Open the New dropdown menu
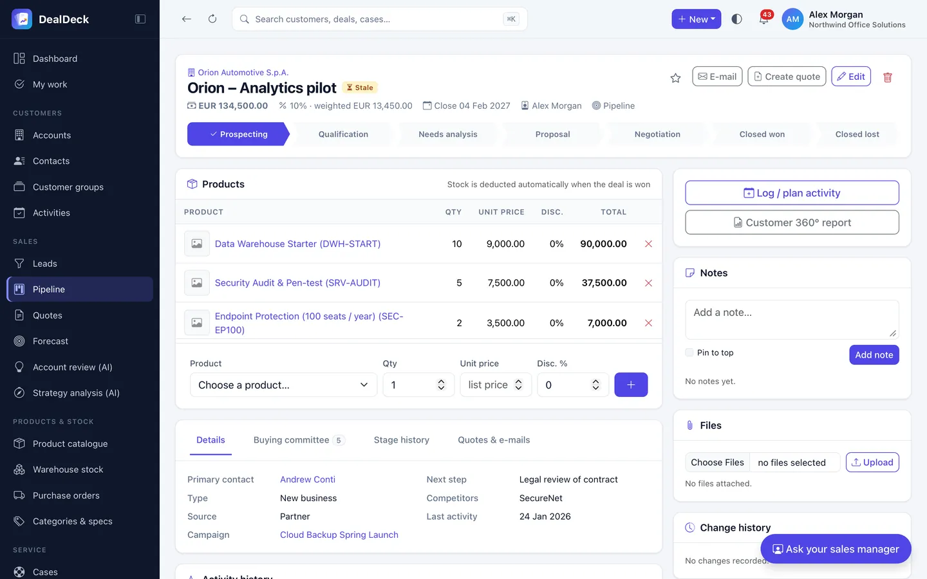The width and height of the screenshot is (927, 579). point(696,19)
